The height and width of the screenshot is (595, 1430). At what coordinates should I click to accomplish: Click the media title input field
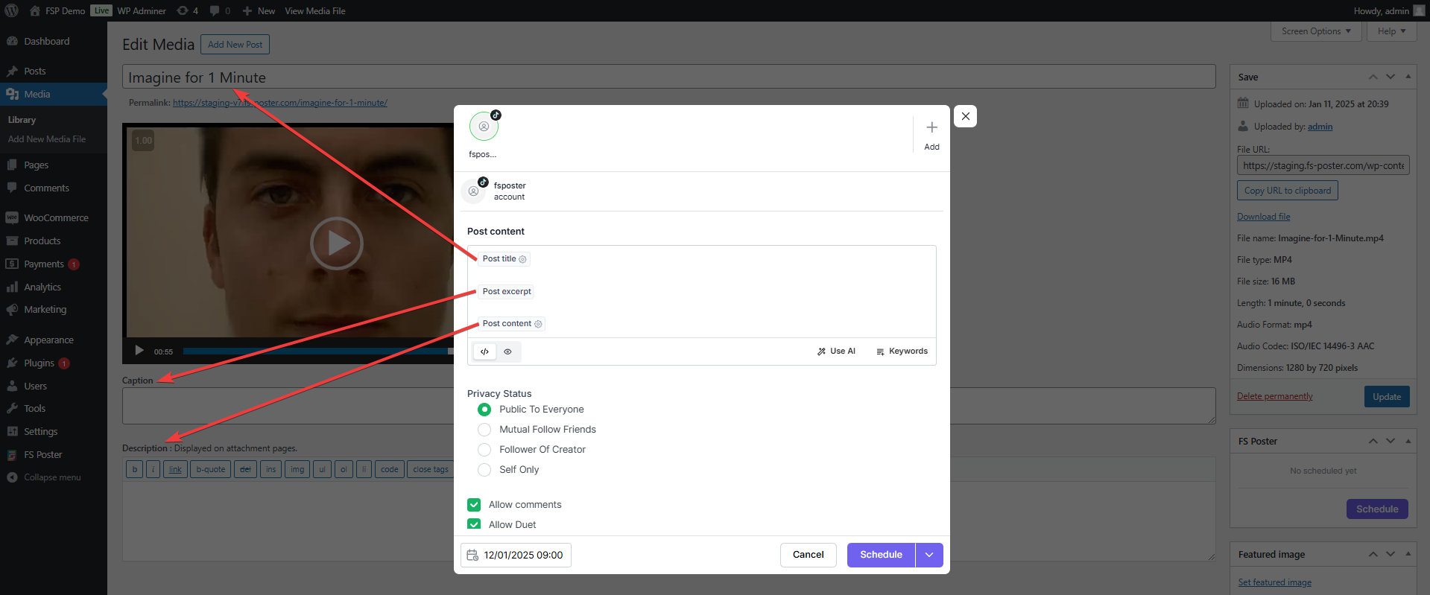click(668, 77)
